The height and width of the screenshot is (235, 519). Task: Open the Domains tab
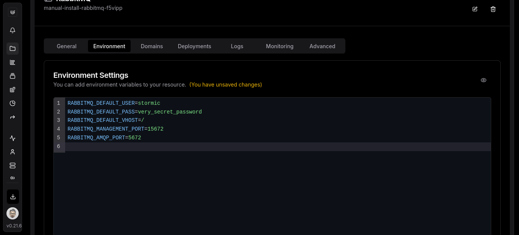tap(152, 46)
